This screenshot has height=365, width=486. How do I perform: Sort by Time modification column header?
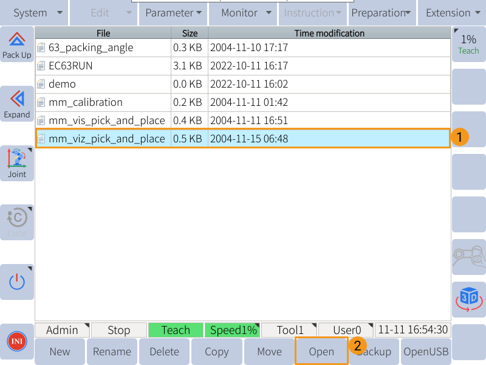[329, 33]
